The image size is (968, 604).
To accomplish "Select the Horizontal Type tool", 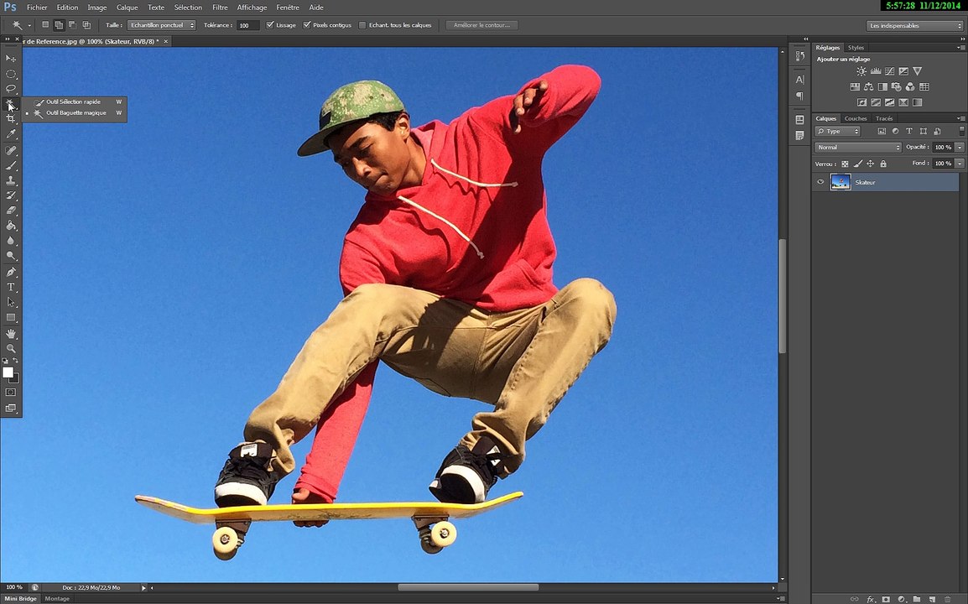I will pyautogui.click(x=11, y=287).
